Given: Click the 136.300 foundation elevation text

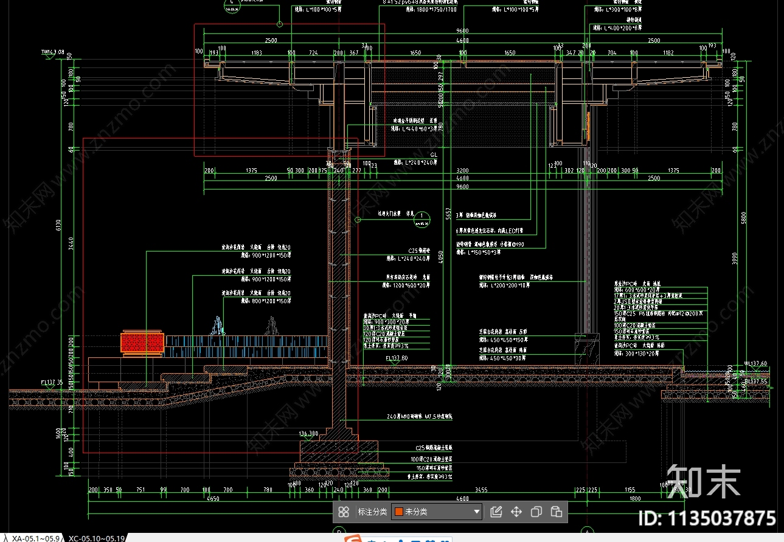Looking at the screenshot, I should point(308,434).
